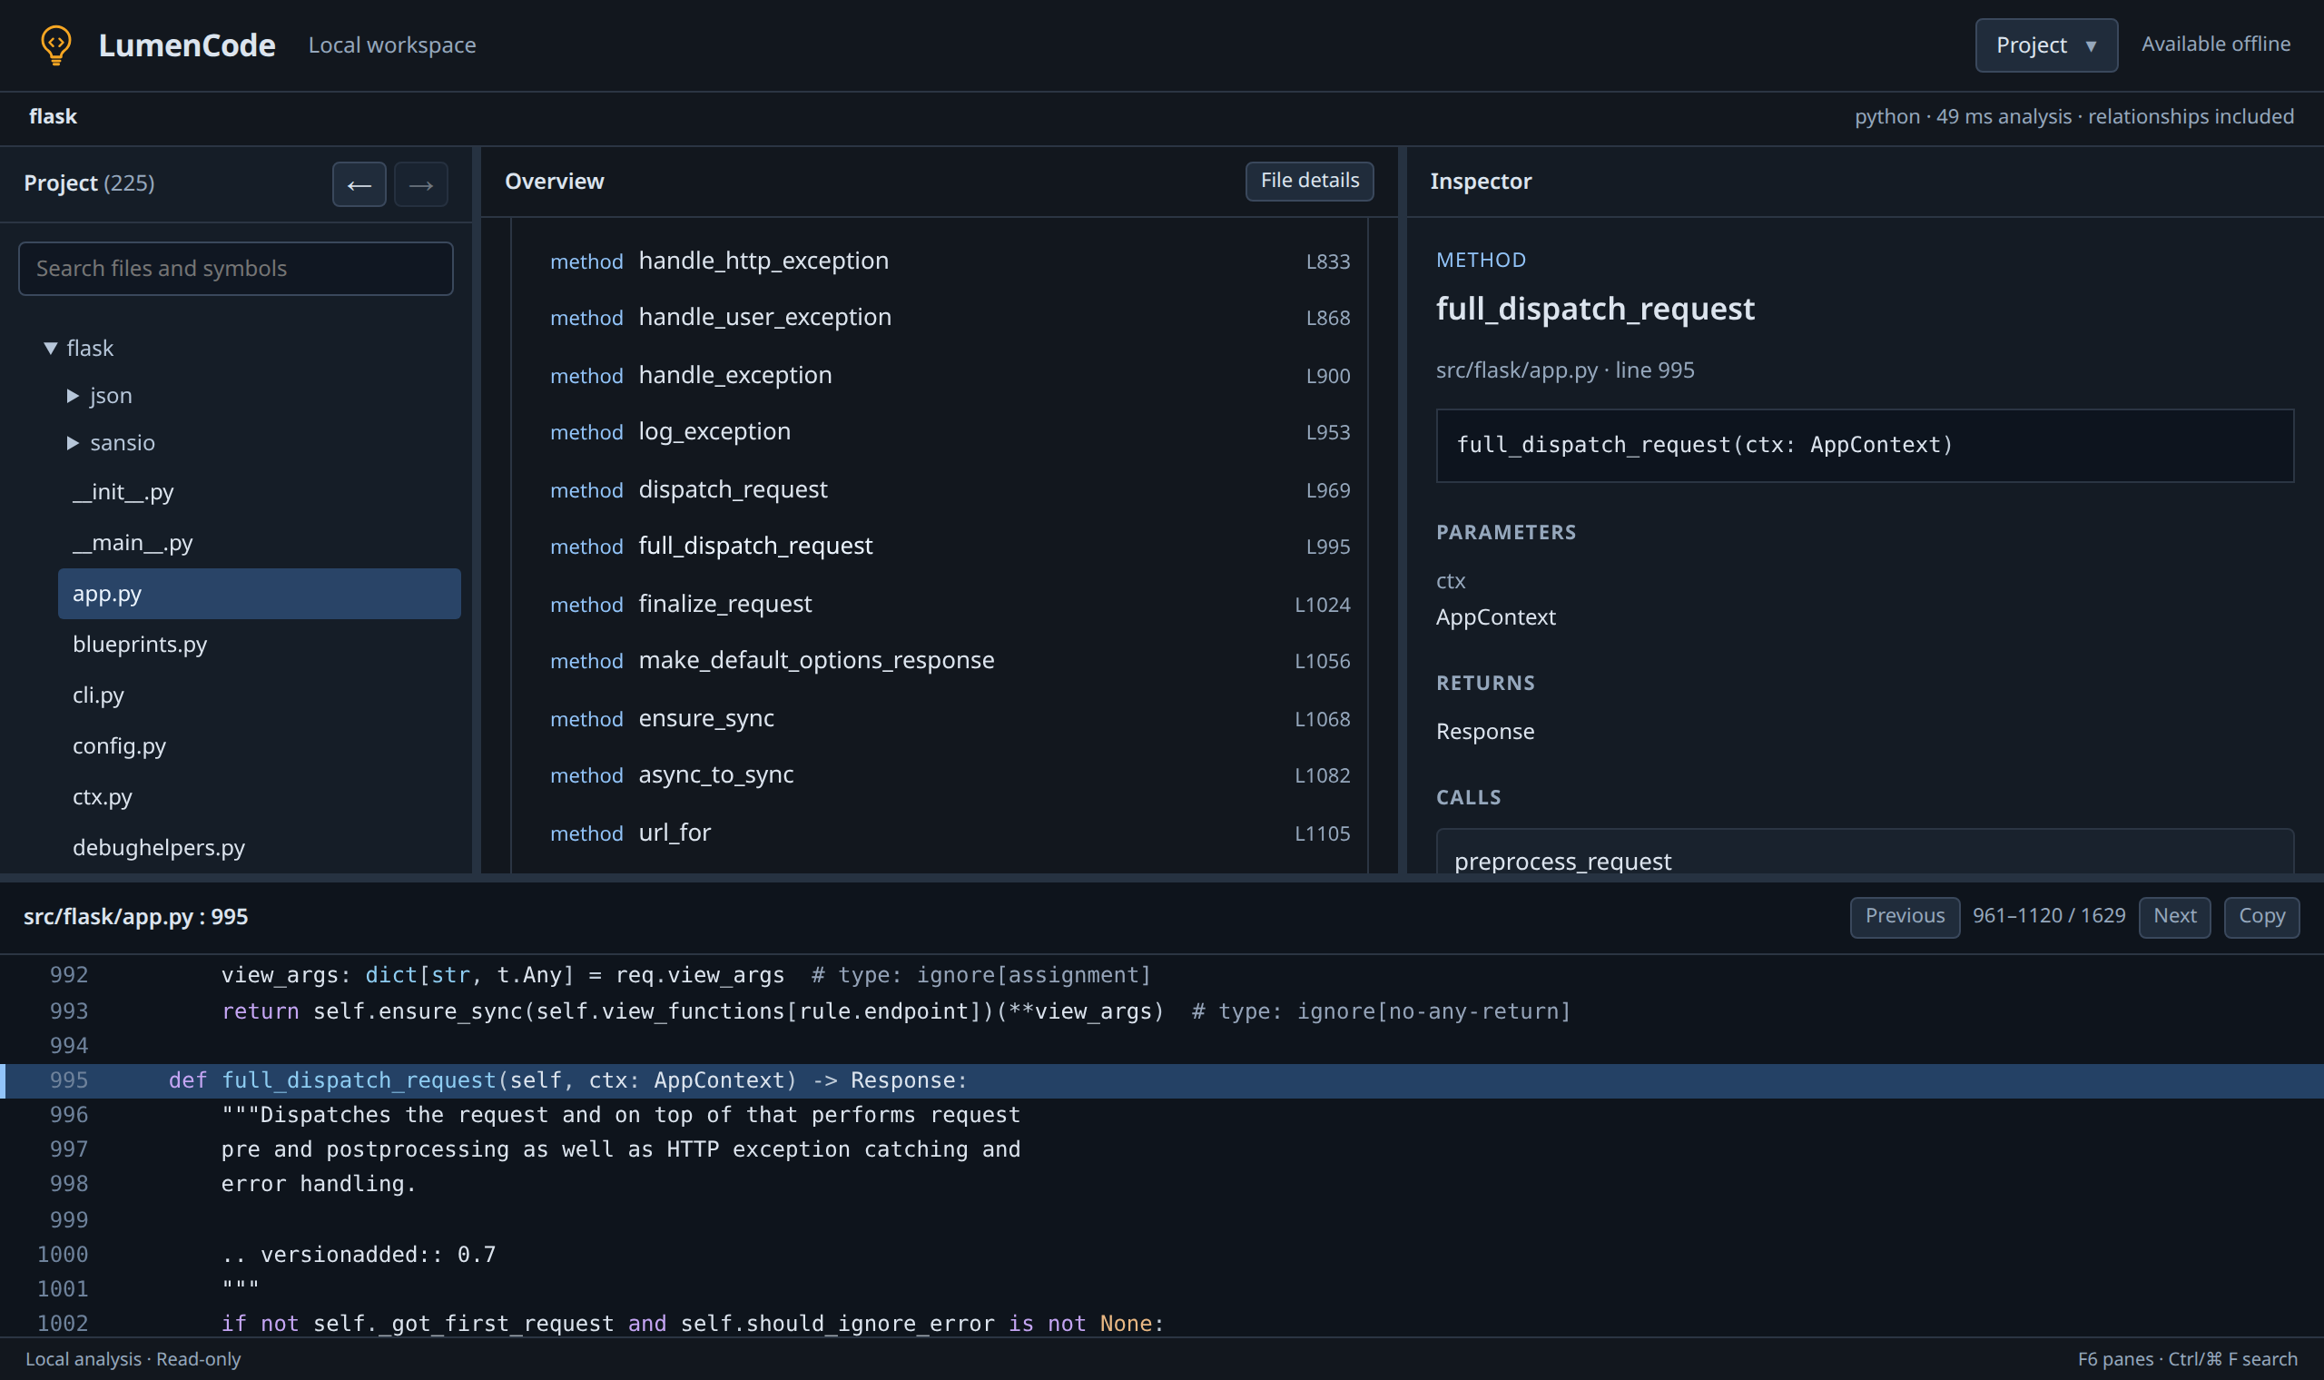The image size is (2324, 1380).
Task: Select method dispatch_request at L969
Action: click(x=950, y=489)
